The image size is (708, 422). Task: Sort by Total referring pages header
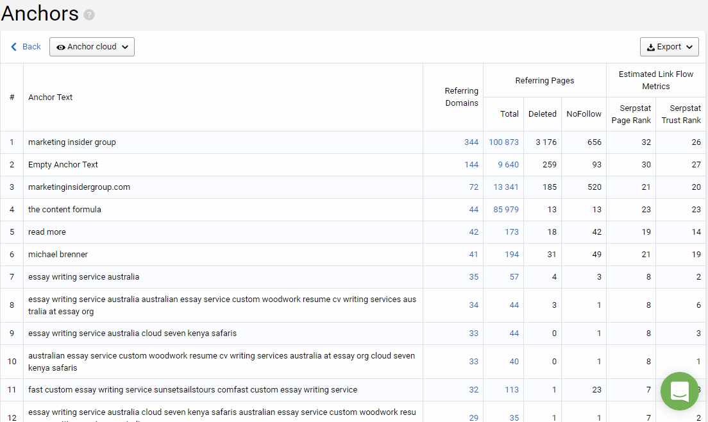509,114
